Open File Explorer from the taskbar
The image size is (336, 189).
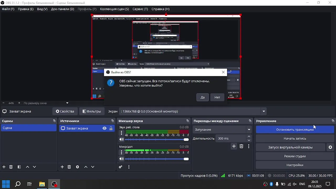tap(42, 184)
